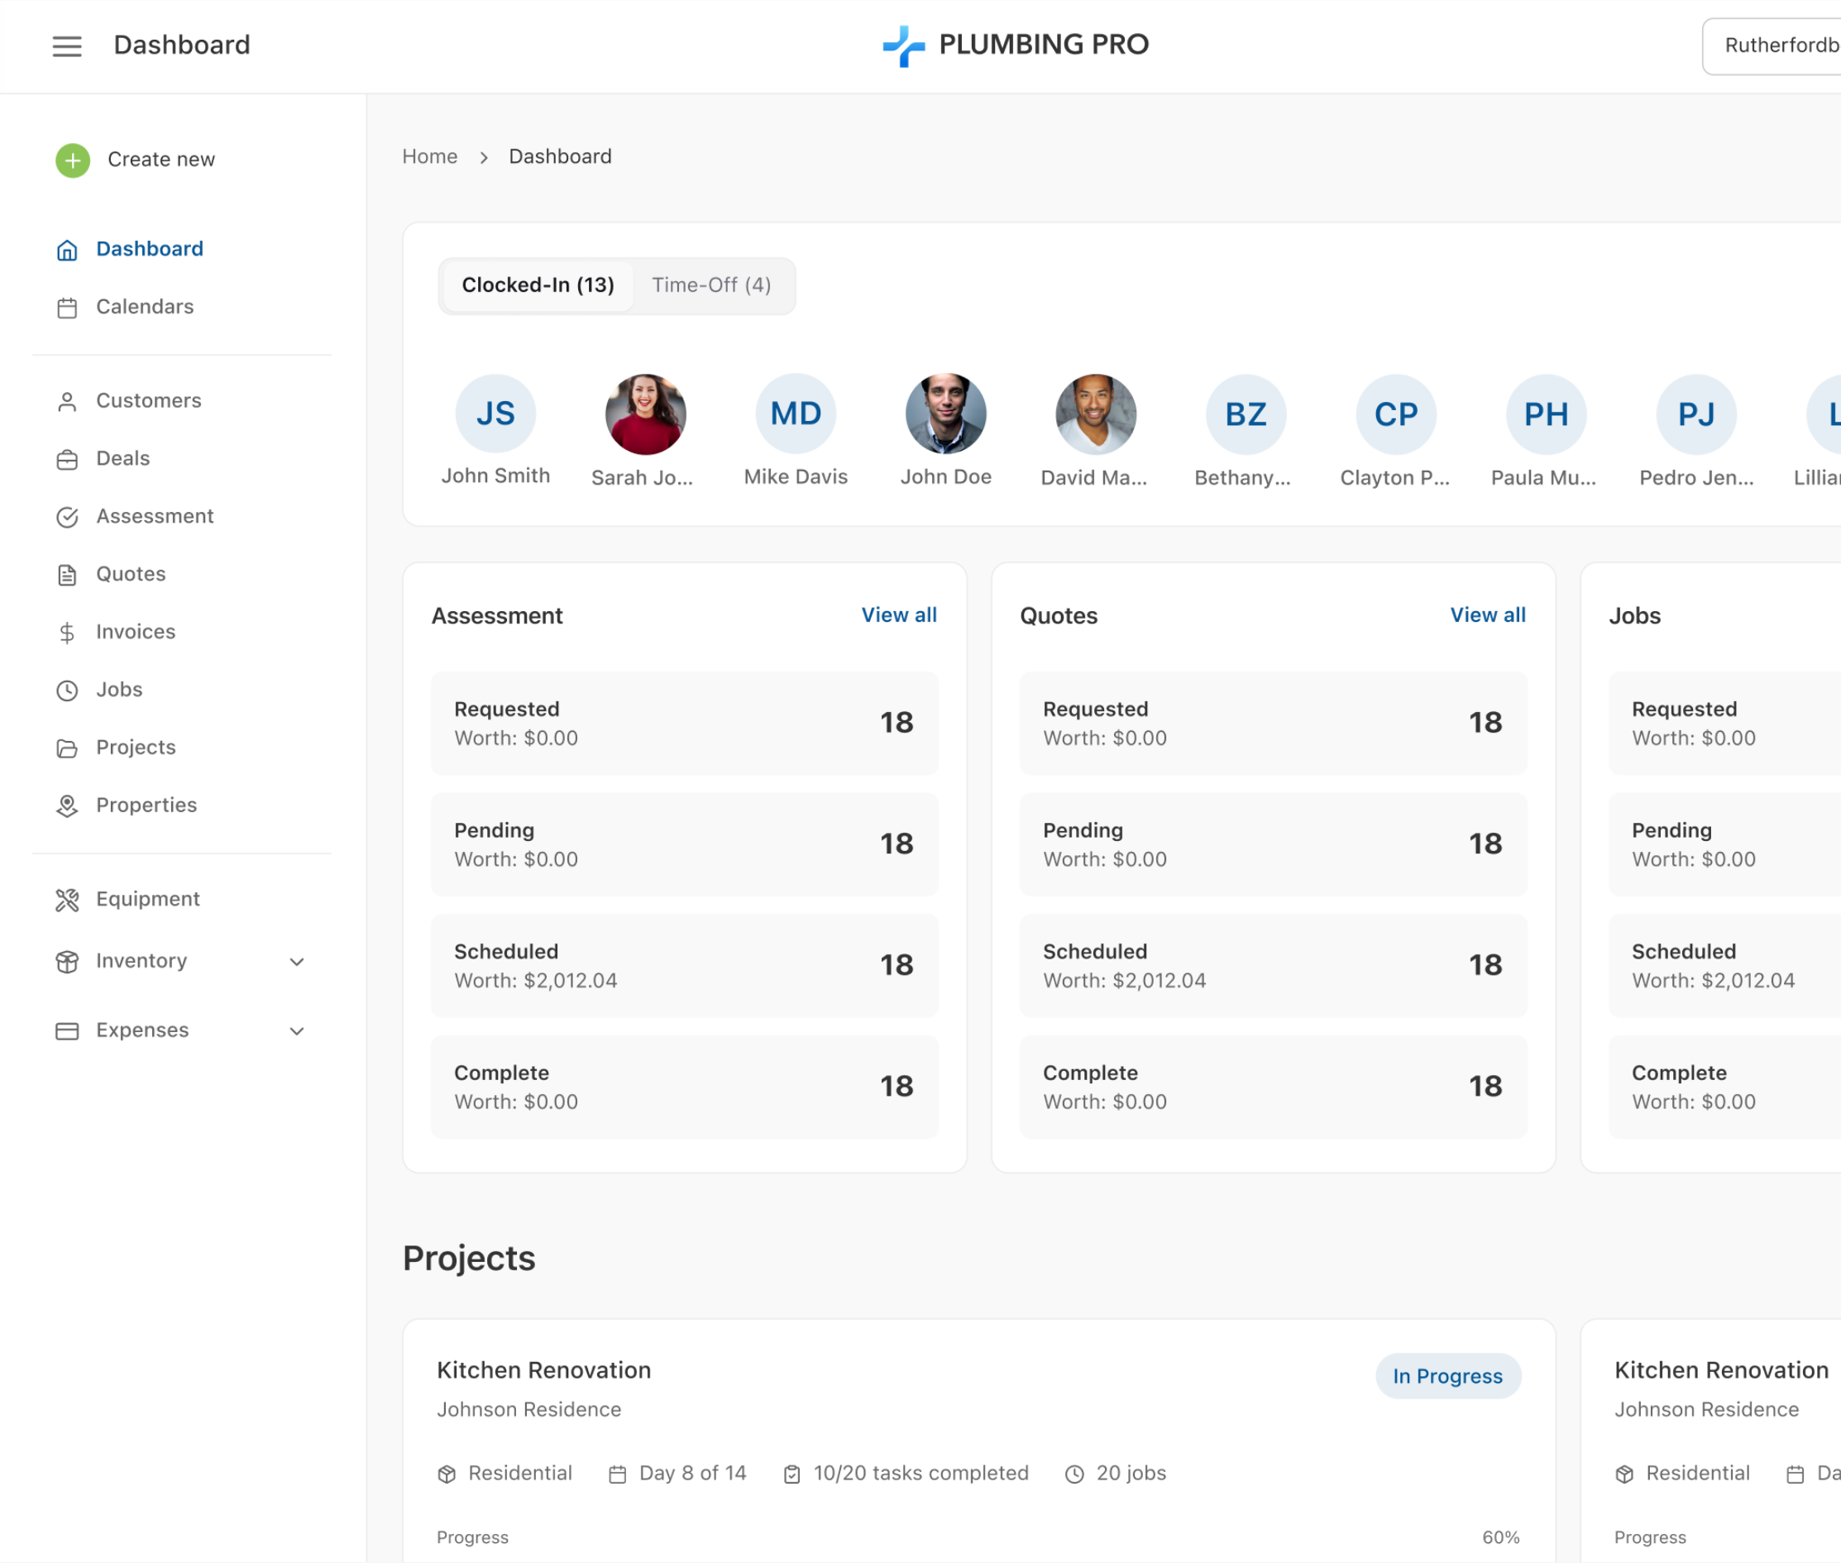Image resolution: width=1841 pixels, height=1563 pixels.
Task: Select the Customers person icon
Action: (67, 401)
